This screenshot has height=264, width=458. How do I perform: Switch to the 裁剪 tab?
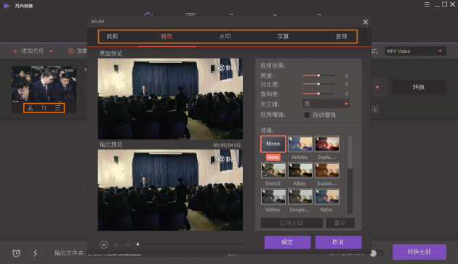pyautogui.click(x=112, y=36)
